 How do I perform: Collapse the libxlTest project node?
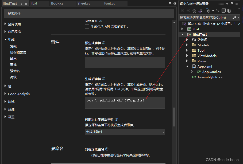(182, 34)
